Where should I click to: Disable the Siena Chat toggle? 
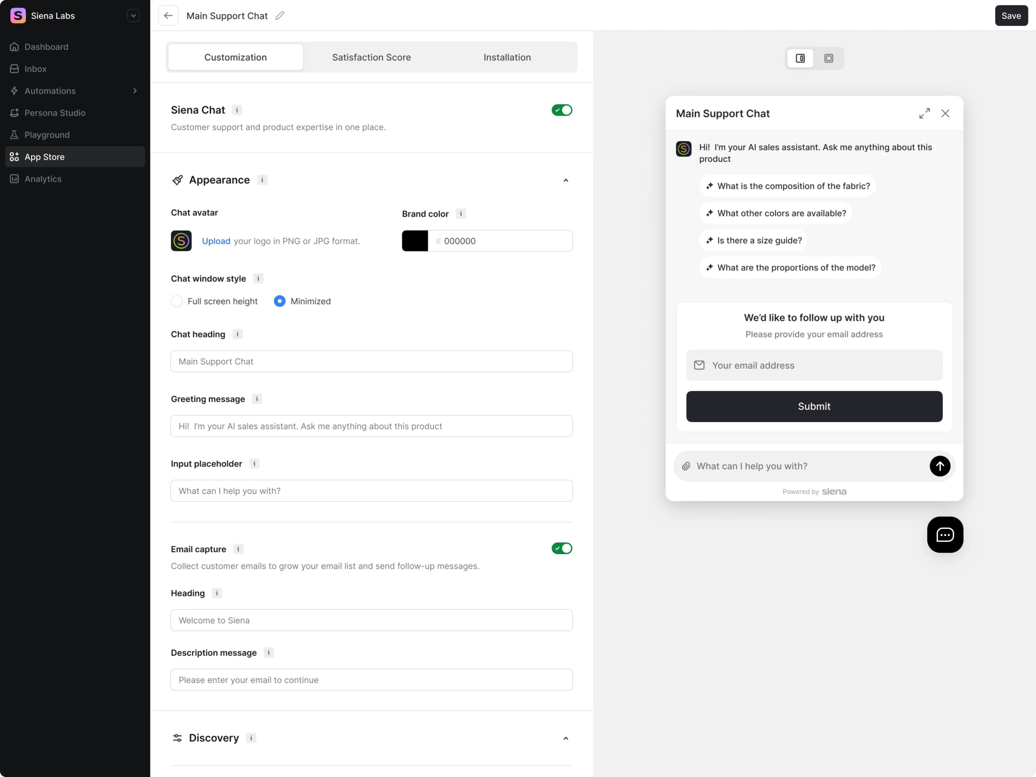pos(561,110)
